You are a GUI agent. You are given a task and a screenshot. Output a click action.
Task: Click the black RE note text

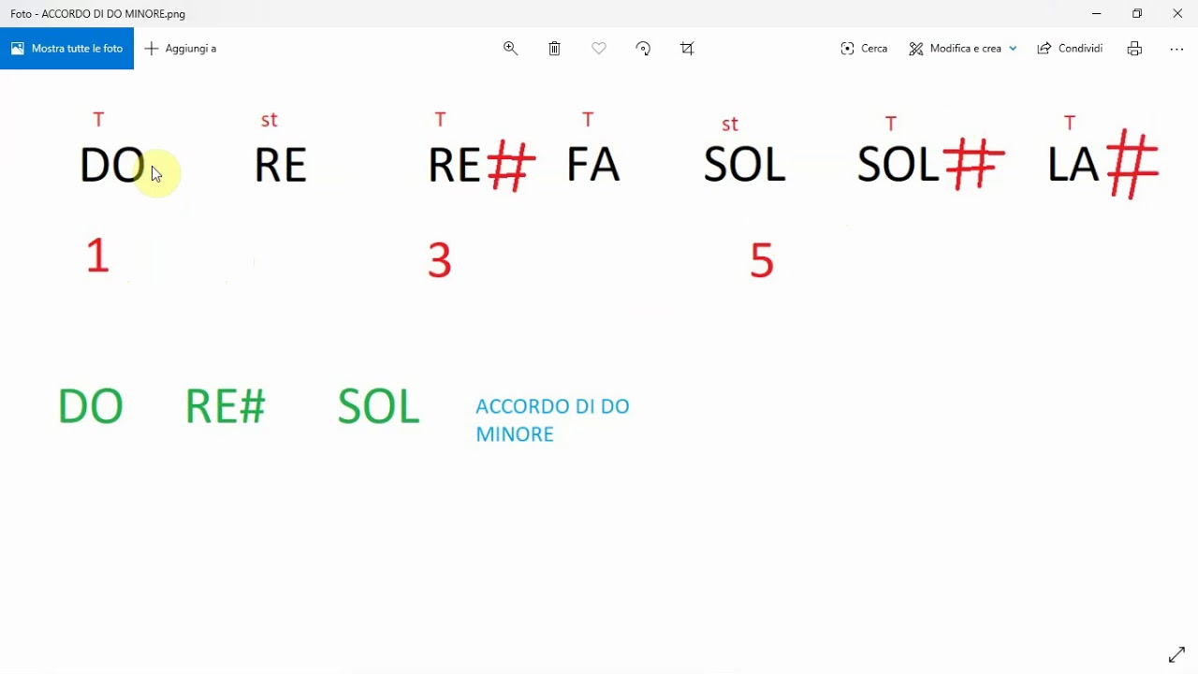[x=280, y=166]
